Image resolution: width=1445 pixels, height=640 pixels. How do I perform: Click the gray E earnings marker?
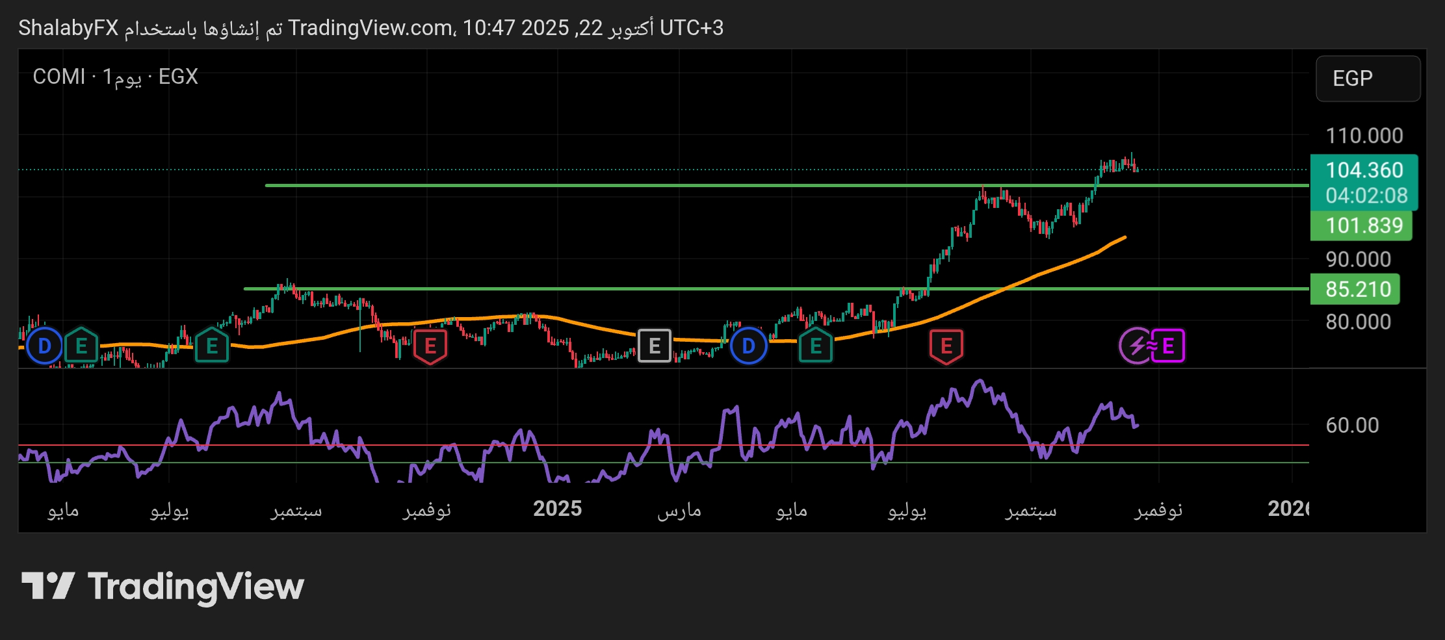654,346
